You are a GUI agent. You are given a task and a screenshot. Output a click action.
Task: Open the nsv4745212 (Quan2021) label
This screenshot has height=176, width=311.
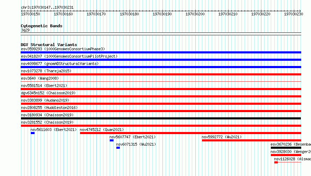102,130
